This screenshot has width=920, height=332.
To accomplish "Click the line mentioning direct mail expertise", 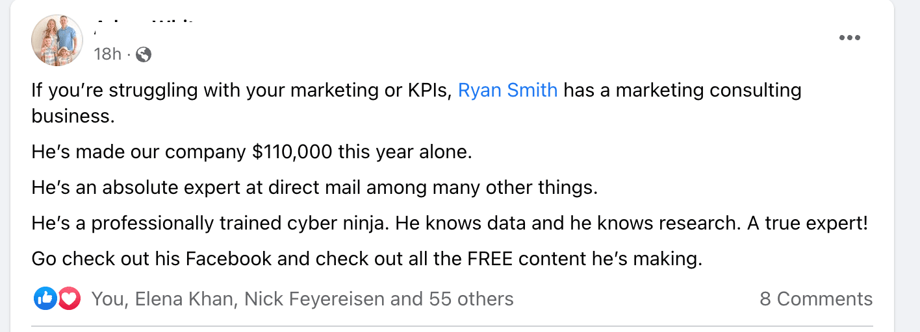I will click(314, 188).
